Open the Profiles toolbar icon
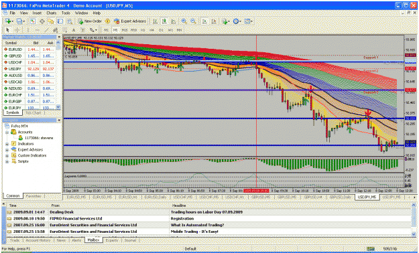 pos(19,21)
